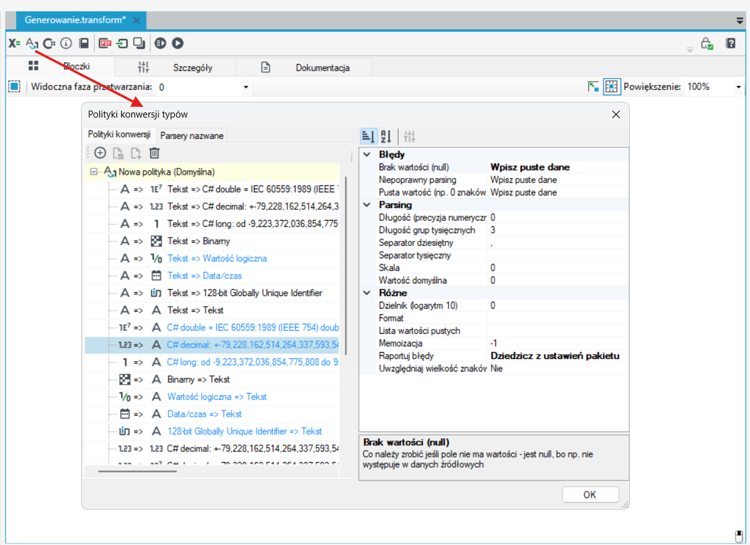Image resolution: width=750 pixels, height=545 pixels.
Task: Delete the policy with trash icon
Action: pyautogui.click(x=154, y=153)
